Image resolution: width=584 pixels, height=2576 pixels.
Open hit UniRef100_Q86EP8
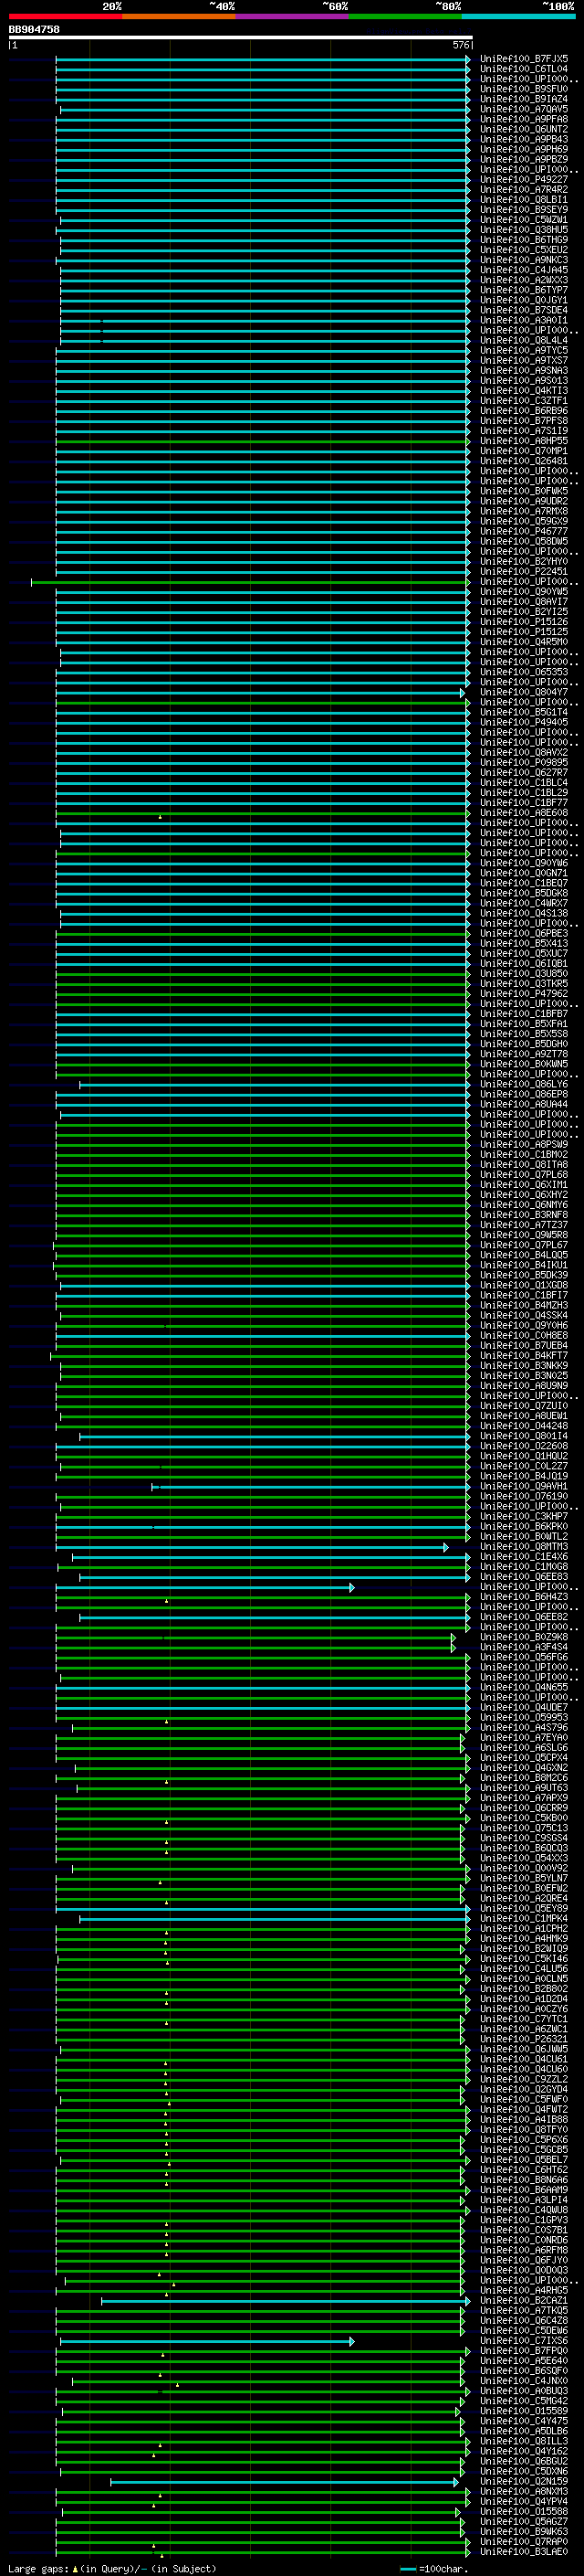coord(524,1094)
